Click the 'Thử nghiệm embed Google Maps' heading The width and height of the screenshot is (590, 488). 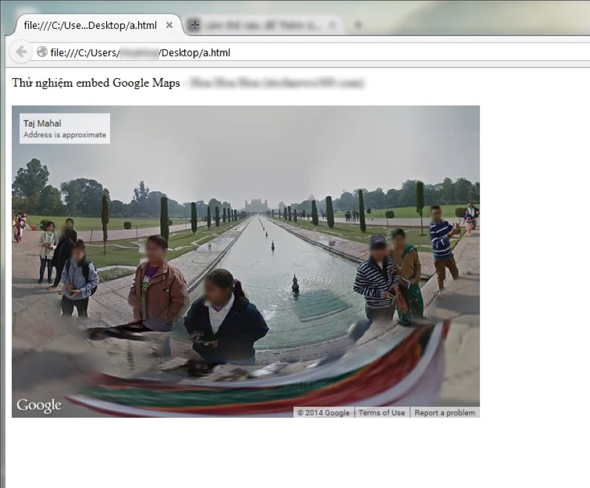96,83
